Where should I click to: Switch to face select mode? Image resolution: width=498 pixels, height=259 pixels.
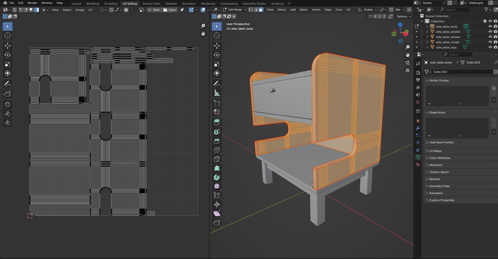[x=261, y=10]
